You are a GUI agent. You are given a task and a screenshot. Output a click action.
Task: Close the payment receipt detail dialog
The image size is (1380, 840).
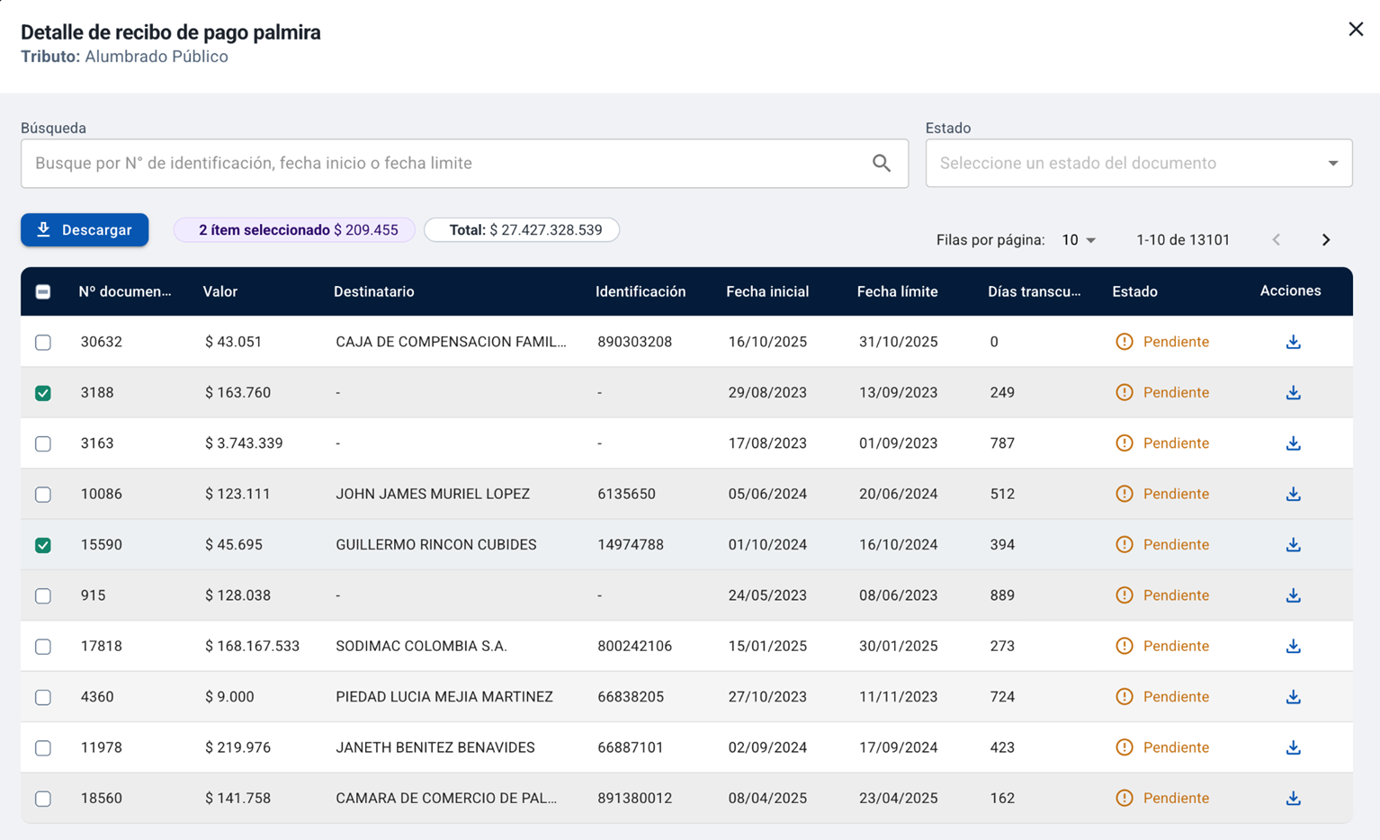click(1355, 30)
